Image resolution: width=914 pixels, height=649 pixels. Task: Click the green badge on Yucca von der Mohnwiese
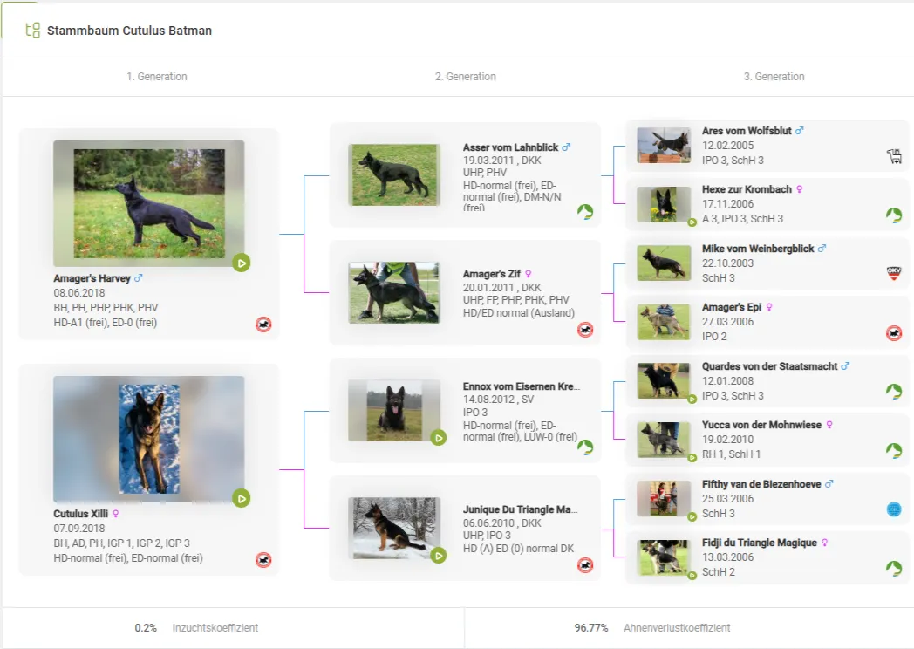click(894, 451)
